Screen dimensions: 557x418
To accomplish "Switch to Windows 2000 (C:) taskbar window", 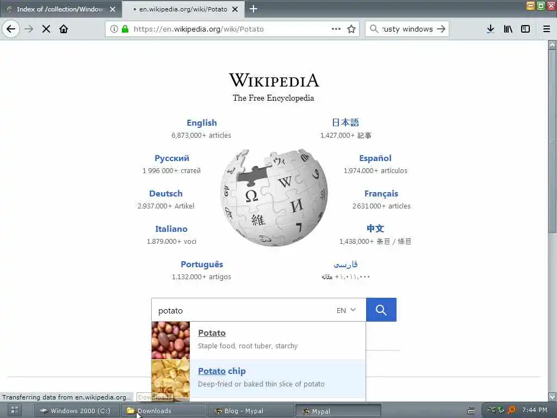I will 76,411.
